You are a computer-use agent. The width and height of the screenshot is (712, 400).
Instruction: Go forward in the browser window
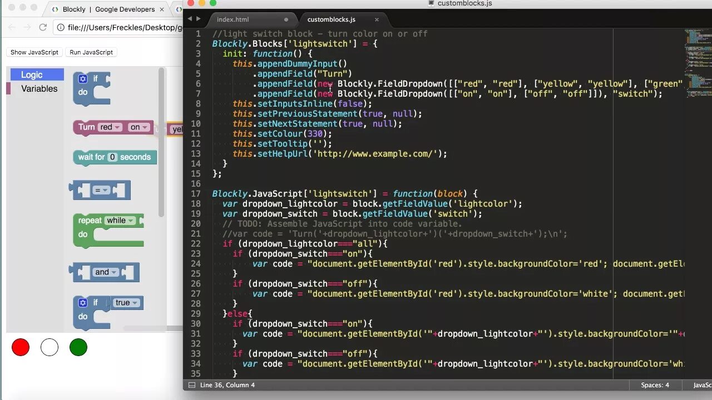point(27,27)
